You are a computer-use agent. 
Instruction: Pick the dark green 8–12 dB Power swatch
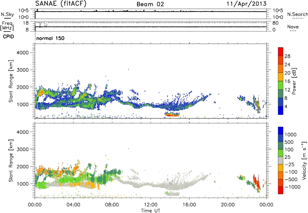[281, 94]
